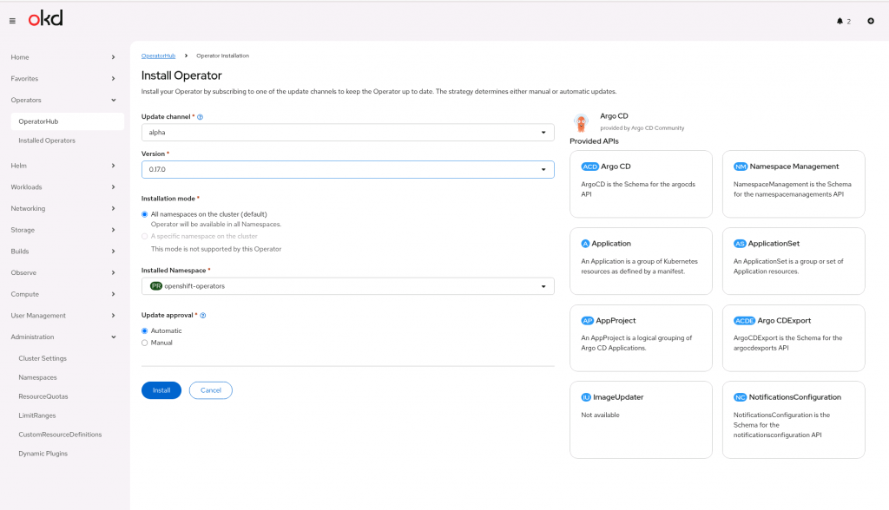Click the plus import icon in header
This screenshot has height=510, width=889.
871,21
